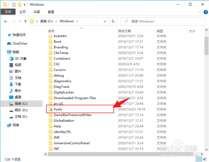
Task: Select 文档 (E:) drive in navigation pane
Action: [18, 116]
